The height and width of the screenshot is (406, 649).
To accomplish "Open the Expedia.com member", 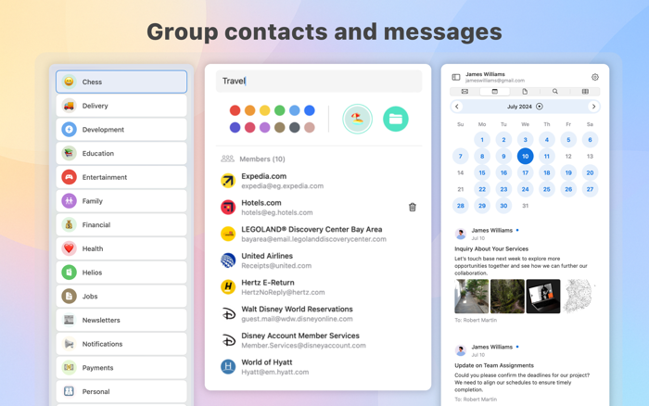I will point(319,181).
